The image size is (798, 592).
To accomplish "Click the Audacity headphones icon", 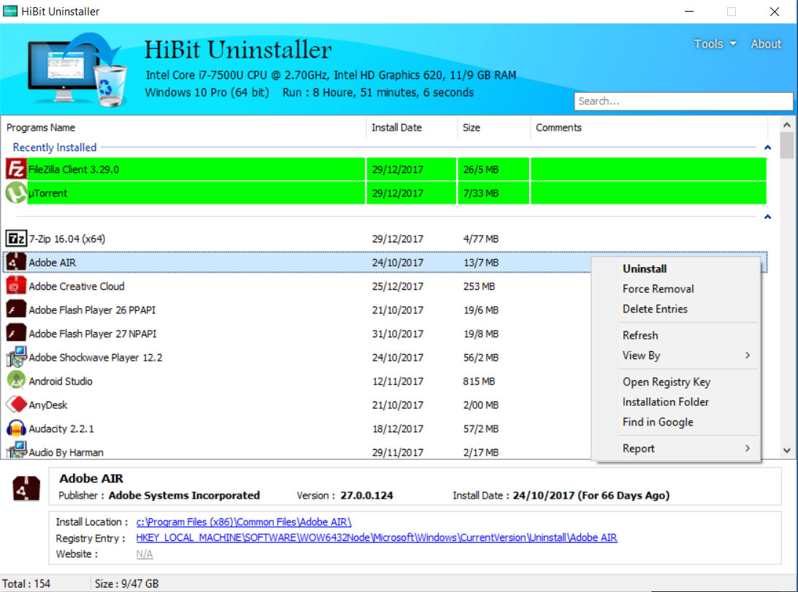I will coord(16,428).
